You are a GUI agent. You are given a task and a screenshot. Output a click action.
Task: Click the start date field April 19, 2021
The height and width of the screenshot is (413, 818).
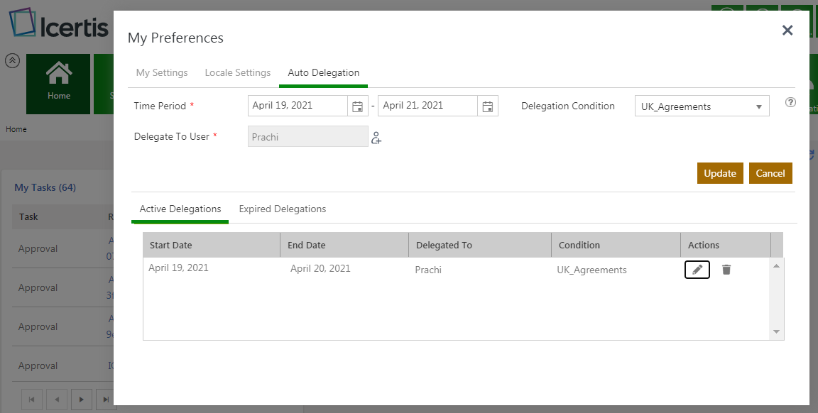point(298,106)
